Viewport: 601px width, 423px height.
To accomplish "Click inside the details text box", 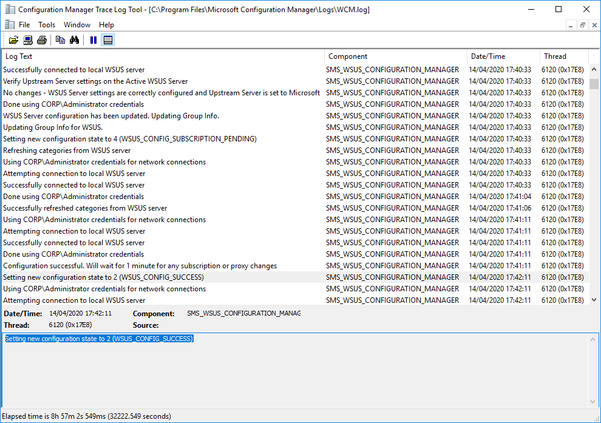I will point(294,370).
